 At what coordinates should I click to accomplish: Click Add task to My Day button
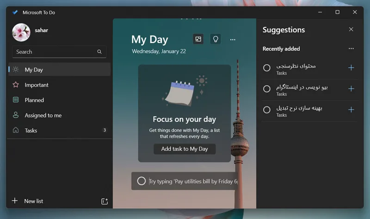click(185, 149)
